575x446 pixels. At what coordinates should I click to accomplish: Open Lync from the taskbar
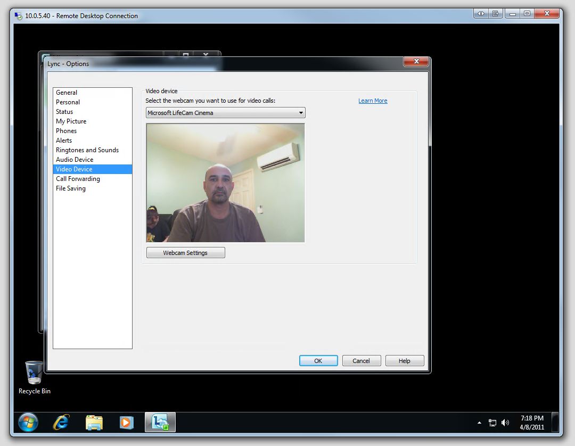pos(160,422)
